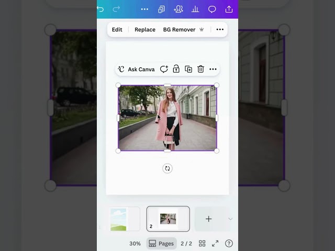Open Ask Canva assistant
The image size is (335, 251).
tap(136, 70)
